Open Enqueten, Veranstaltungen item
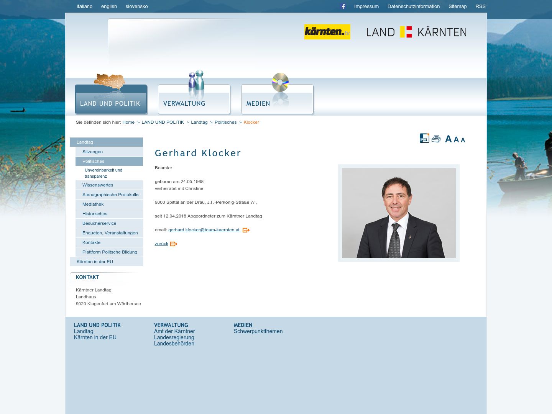 109,233
